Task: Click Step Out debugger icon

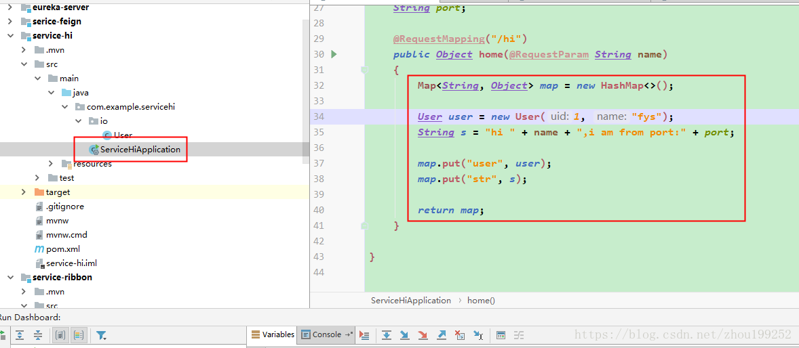Action: [442, 334]
